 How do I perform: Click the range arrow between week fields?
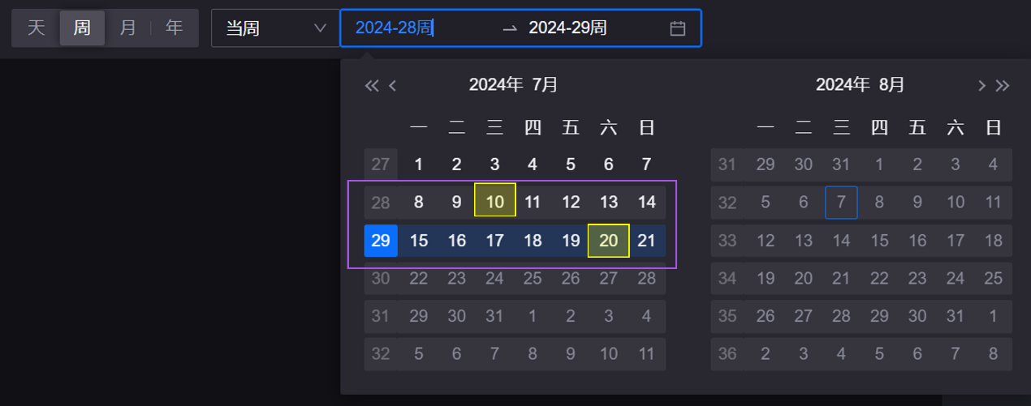[509, 28]
